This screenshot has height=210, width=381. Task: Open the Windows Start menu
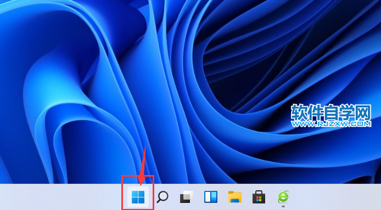[x=138, y=197]
